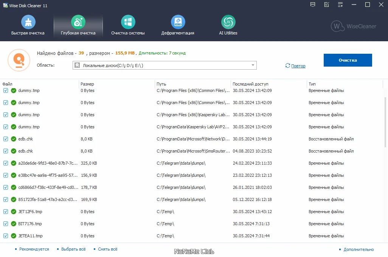Click the blue Очистка button

(x=348, y=60)
